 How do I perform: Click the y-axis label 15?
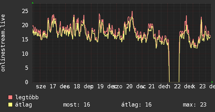(25, 39)
